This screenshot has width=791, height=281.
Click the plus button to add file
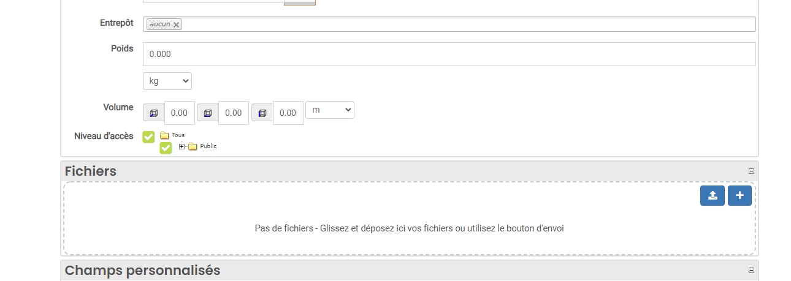click(739, 195)
